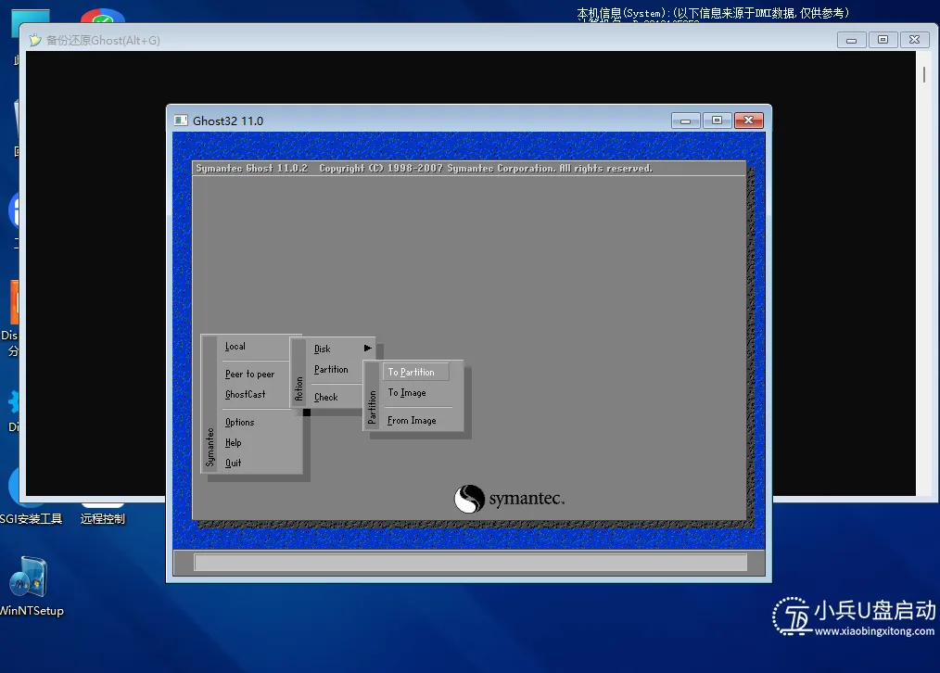Close the 备份还原Ghost window
The width and height of the screenshot is (940, 673).
click(915, 40)
